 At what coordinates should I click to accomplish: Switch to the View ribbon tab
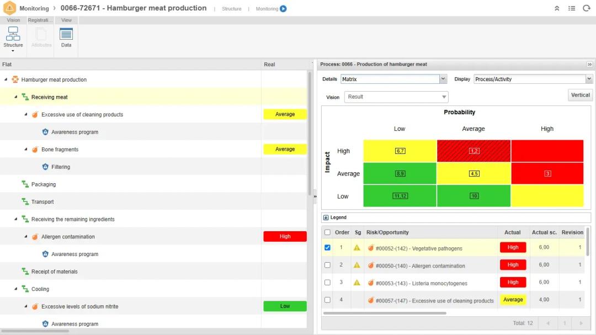(x=66, y=20)
